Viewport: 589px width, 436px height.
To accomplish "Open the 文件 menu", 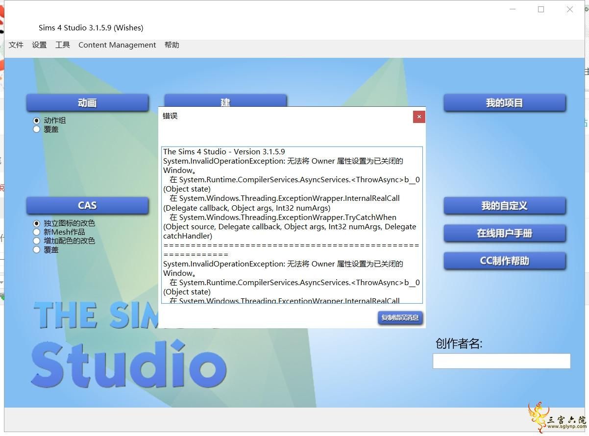I will click(x=16, y=45).
